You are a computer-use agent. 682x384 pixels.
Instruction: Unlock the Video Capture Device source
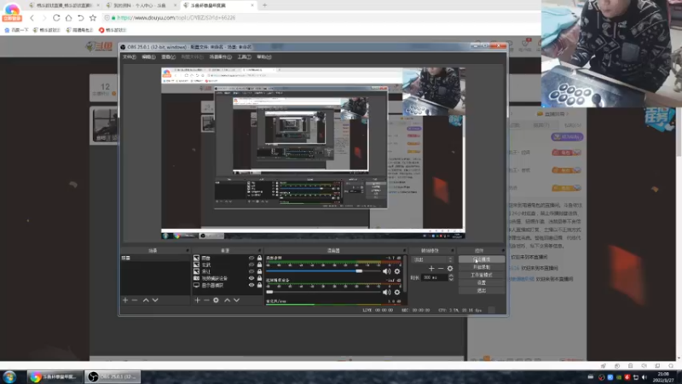(260, 278)
